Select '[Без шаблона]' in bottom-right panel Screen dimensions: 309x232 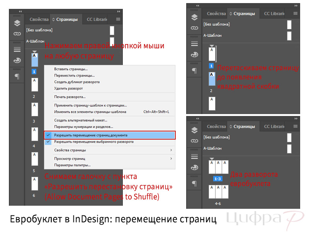coord(217,137)
